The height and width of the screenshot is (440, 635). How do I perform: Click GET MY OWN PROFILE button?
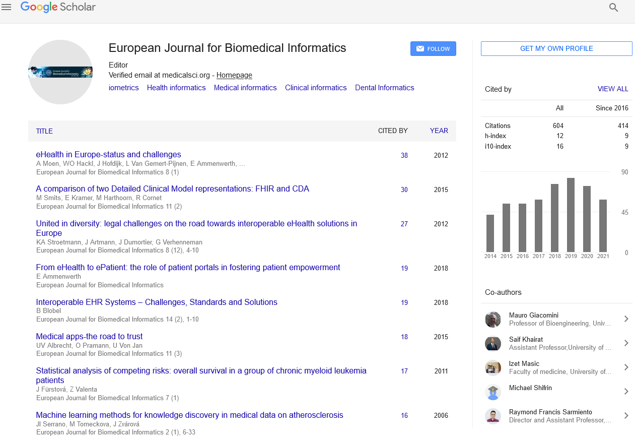[x=556, y=48]
